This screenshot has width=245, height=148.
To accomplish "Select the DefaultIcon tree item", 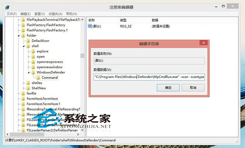I will 40,41.
